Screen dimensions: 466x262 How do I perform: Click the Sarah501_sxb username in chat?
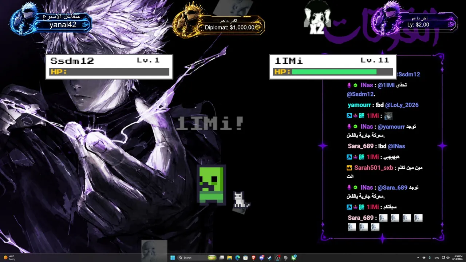tap(374, 168)
